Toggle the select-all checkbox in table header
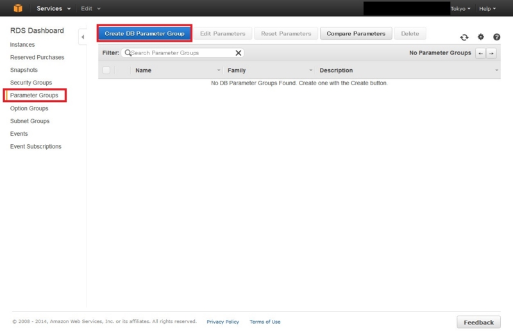The image size is (513, 332). [106, 70]
